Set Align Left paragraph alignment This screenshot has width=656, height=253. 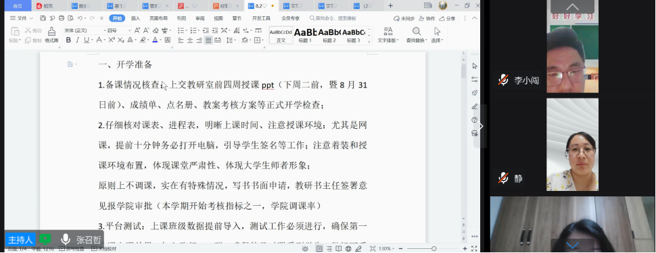(x=181, y=40)
